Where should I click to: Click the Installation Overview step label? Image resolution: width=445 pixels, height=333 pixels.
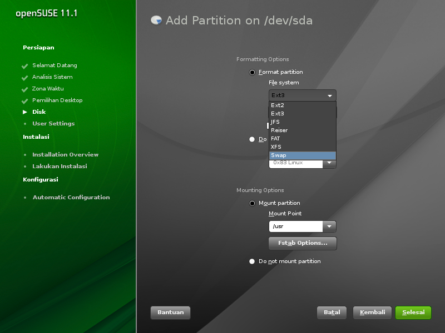65,155
